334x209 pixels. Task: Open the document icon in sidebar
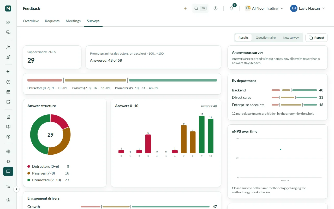click(x=8, y=117)
